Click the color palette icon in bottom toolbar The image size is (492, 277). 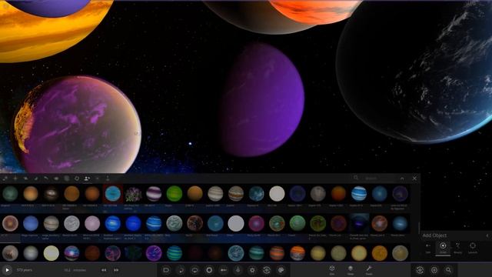281,270
